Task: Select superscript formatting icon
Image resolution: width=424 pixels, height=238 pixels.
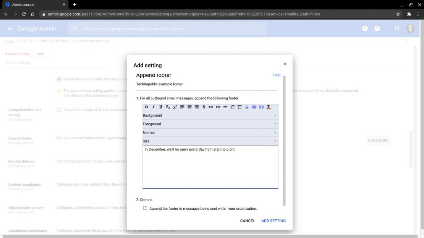Action: point(175,106)
